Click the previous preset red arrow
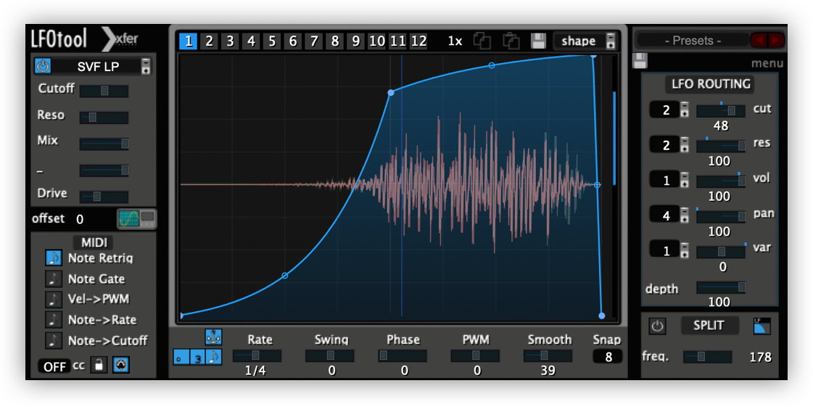Screen dimensions: 813x407 click(759, 40)
